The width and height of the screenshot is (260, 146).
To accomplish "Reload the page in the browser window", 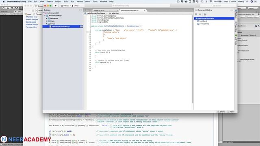I will coord(33,11).
